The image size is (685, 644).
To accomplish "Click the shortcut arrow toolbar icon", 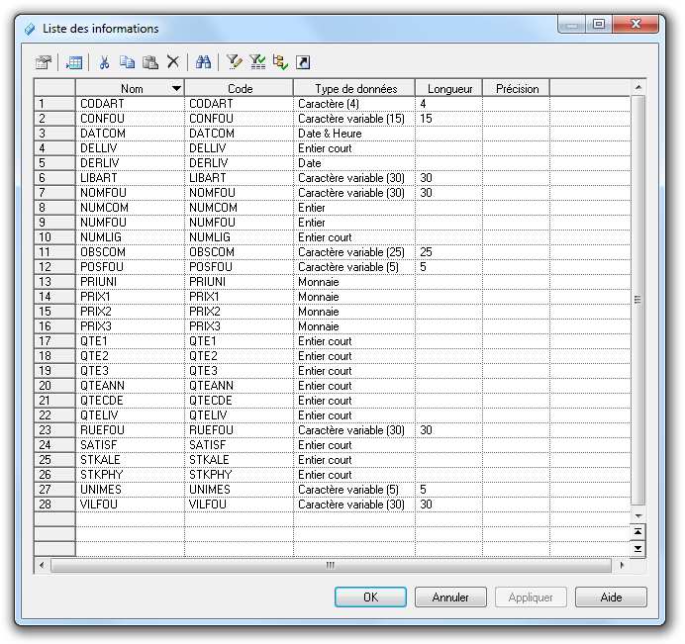I will click(x=304, y=62).
